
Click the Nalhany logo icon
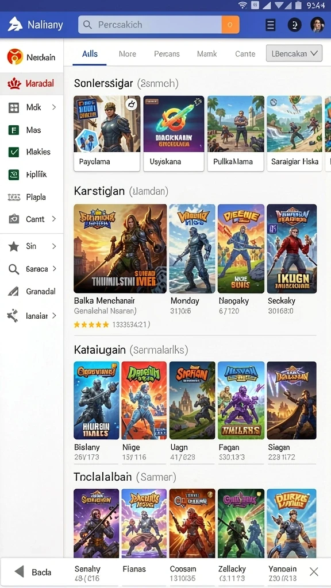click(x=16, y=25)
